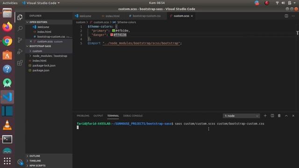This screenshot has width=299, height=168.
Task: Open the terminal selector dropdown '1: node'
Action: (x=241, y=116)
